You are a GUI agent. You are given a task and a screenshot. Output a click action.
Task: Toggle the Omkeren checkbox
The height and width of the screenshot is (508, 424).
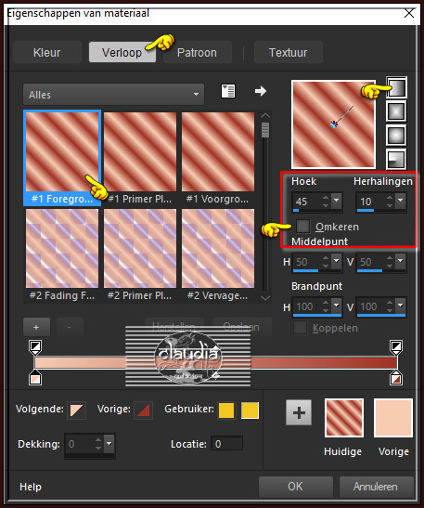[302, 226]
